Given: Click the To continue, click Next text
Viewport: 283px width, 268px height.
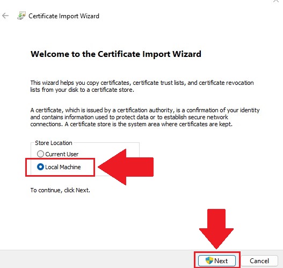Looking at the screenshot, I should pos(60,190).
